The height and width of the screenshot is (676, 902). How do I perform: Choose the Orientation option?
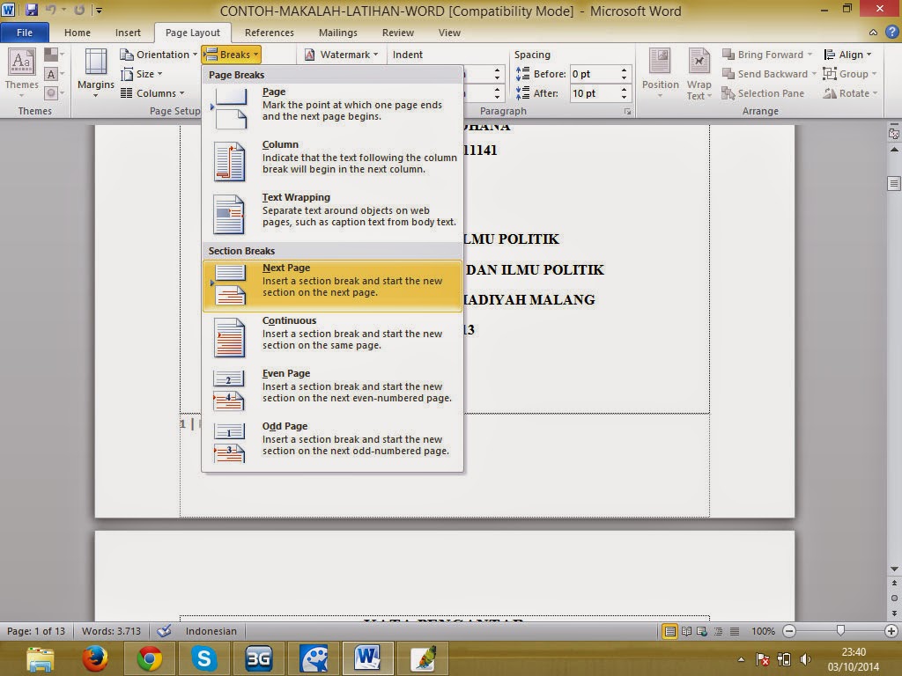pos(159,55)
